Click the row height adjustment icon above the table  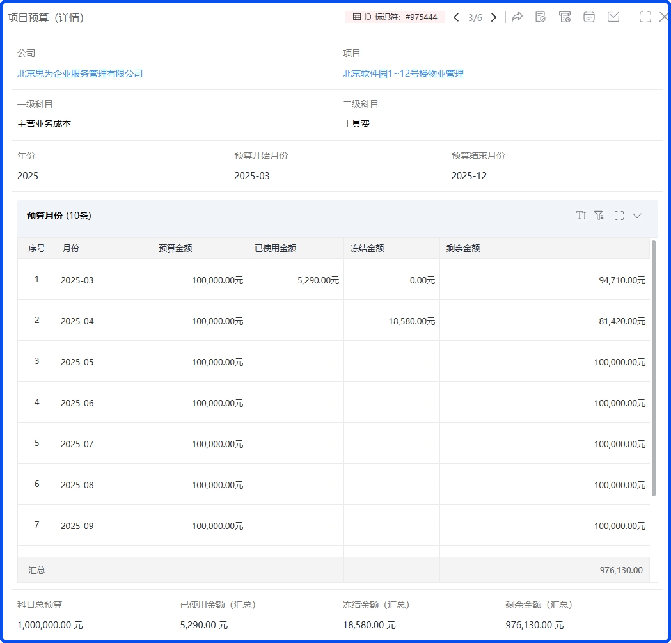pos(581,216)
